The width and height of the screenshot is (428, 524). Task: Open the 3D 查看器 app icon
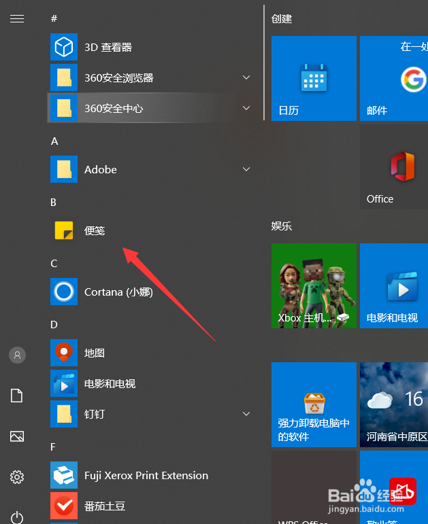point(64,47)
